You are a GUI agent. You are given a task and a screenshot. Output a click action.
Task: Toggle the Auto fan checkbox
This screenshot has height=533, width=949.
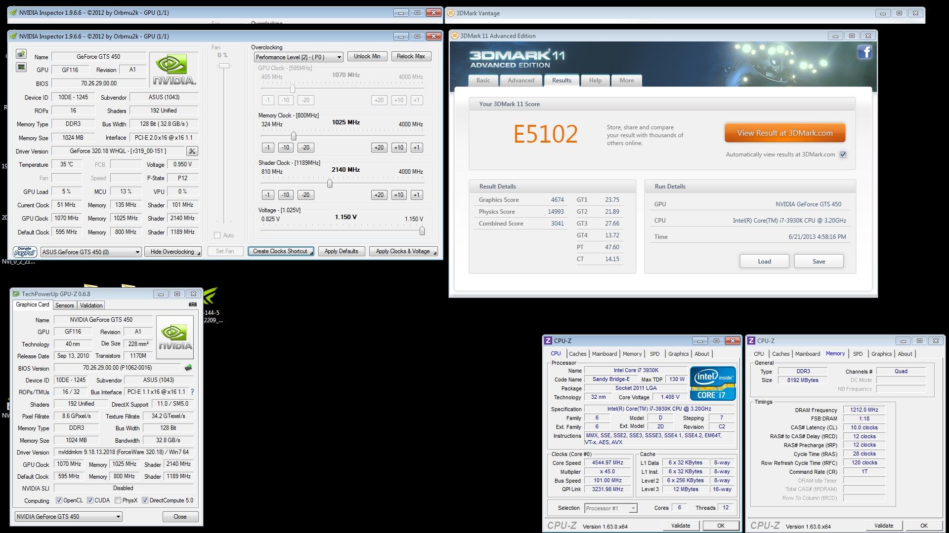pyautogui.click(x=217, y=235)
